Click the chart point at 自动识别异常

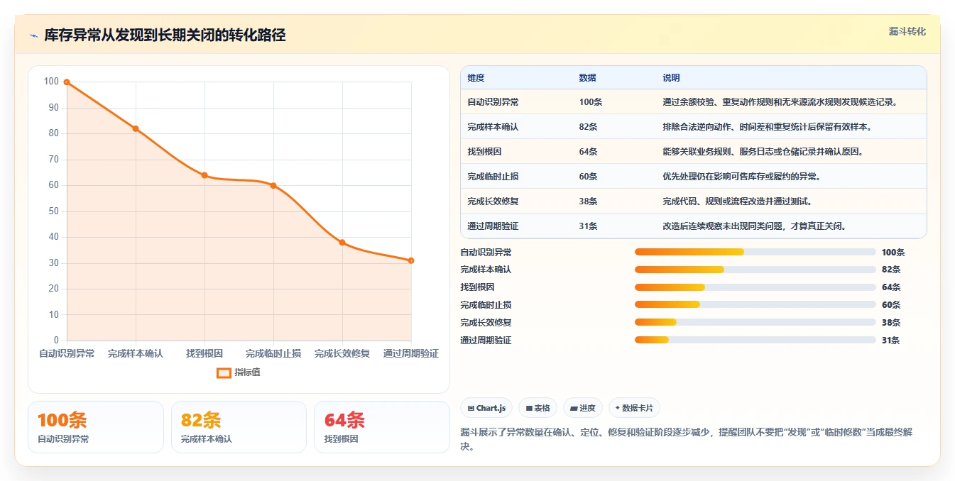pos(67,82)
